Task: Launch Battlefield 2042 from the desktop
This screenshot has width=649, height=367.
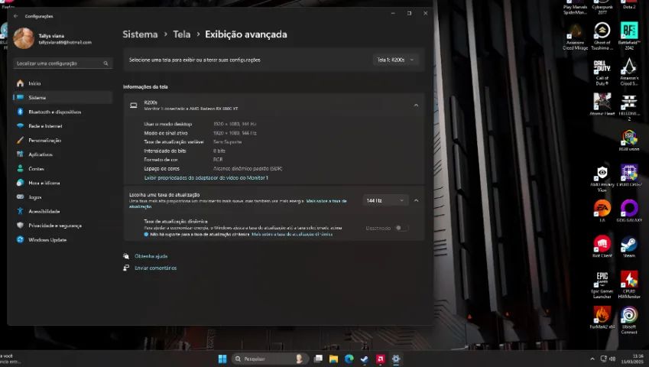Action: (x=628, y=37)
